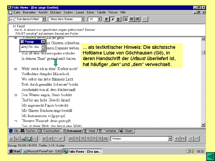
Task: Expand the Times New Roman font list
Action: [x=83, y=19]
